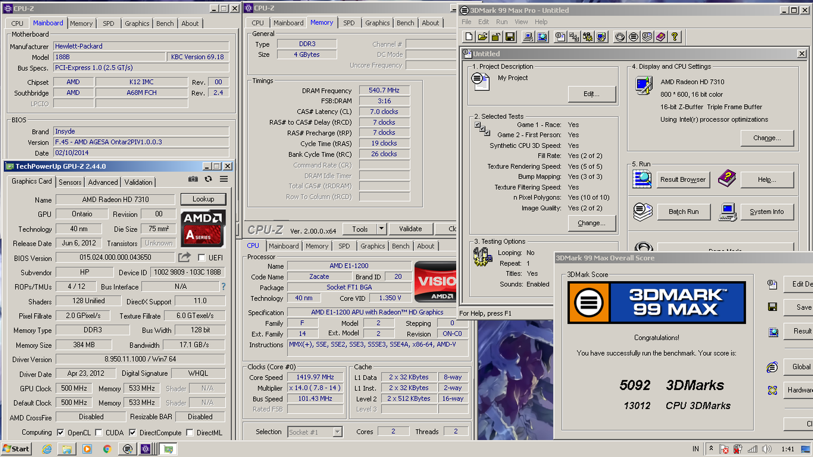Click the yellow question mark toolbar icon

[675, 37]
